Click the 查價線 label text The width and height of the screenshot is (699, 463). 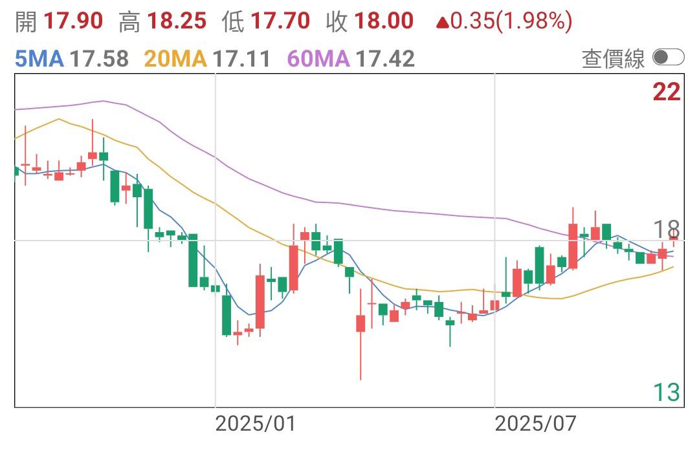pyautogui.click(x=613, y=59)
